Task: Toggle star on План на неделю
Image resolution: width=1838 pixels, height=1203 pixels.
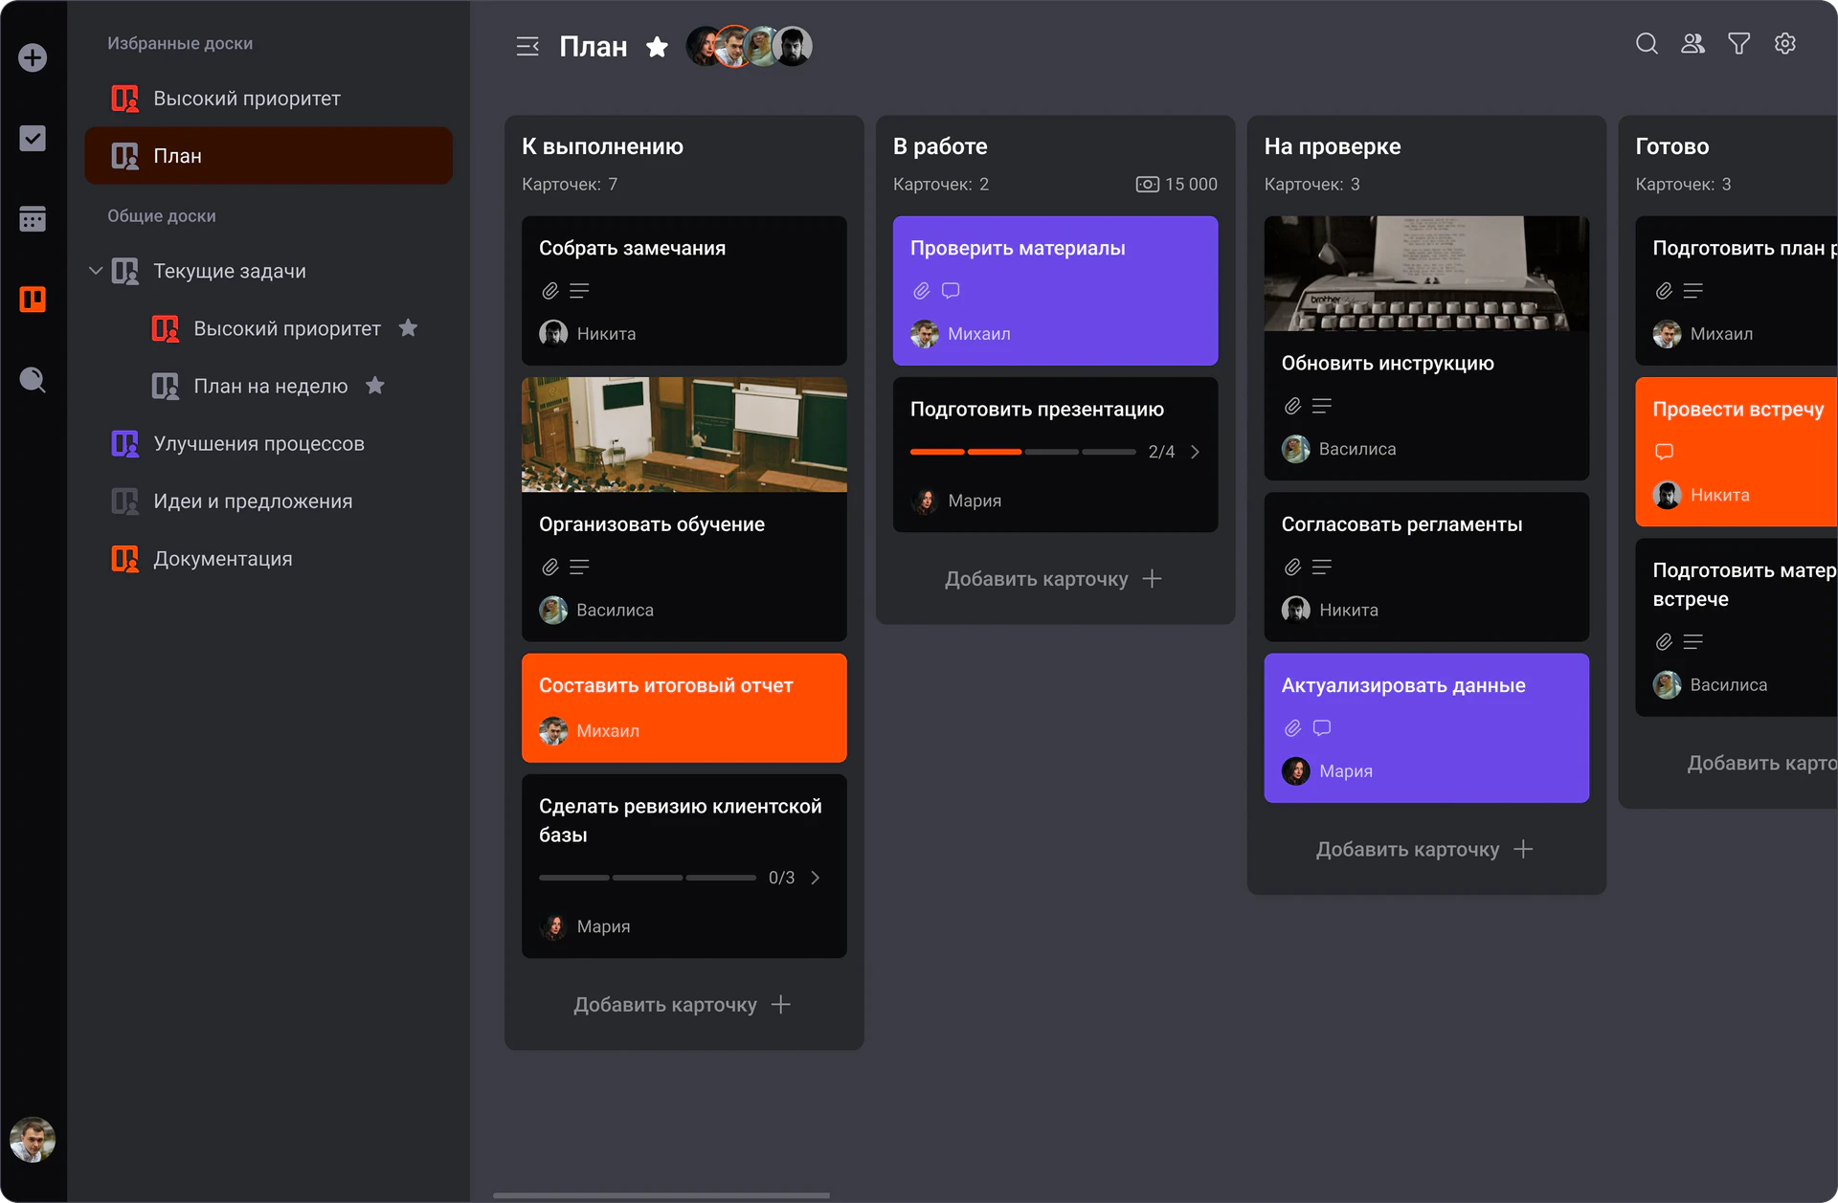Action: [x=375, y=386]
